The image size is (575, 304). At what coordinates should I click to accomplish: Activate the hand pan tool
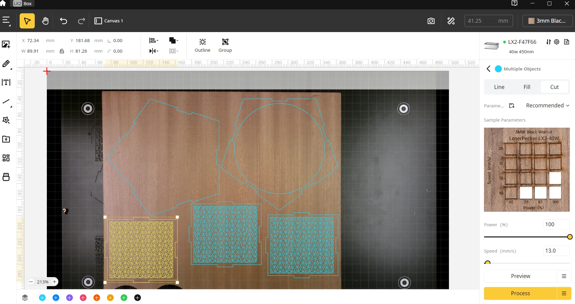tap(45, 21)
